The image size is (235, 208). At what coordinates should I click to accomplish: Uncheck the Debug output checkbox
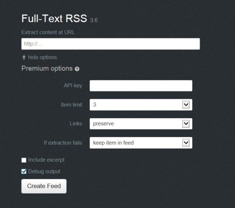(x=24, y=172)
